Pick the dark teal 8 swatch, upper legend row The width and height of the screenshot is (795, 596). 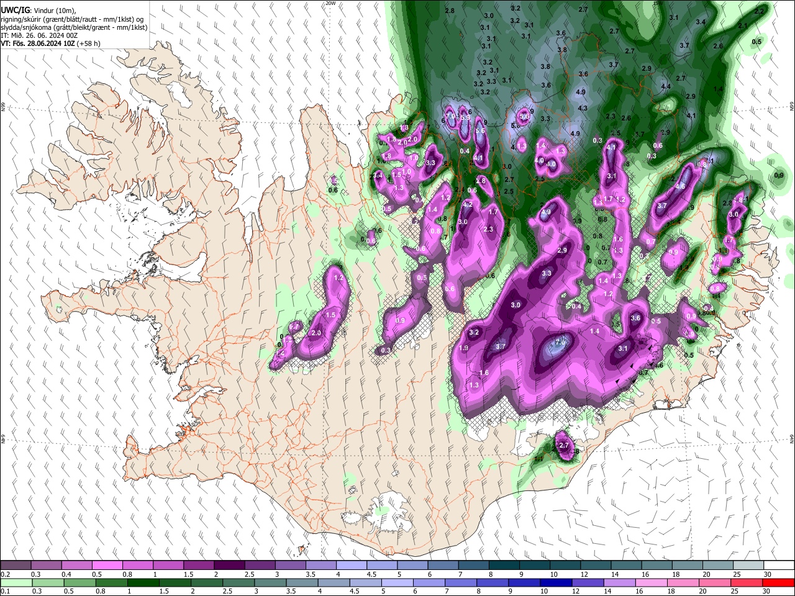click(504, 566)
